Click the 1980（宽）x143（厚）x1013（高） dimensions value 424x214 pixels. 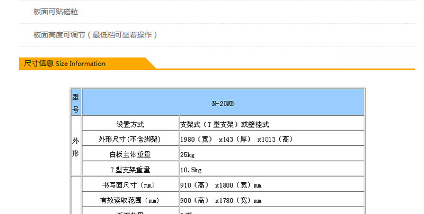(x=236, y=139)
